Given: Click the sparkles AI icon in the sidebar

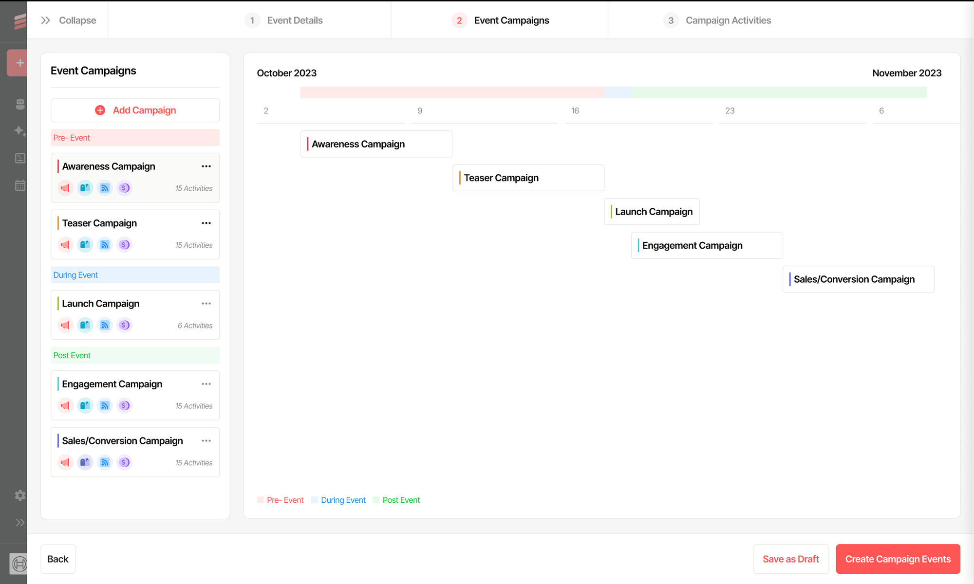Looking at the screenshot, I should tap(20, 131).
